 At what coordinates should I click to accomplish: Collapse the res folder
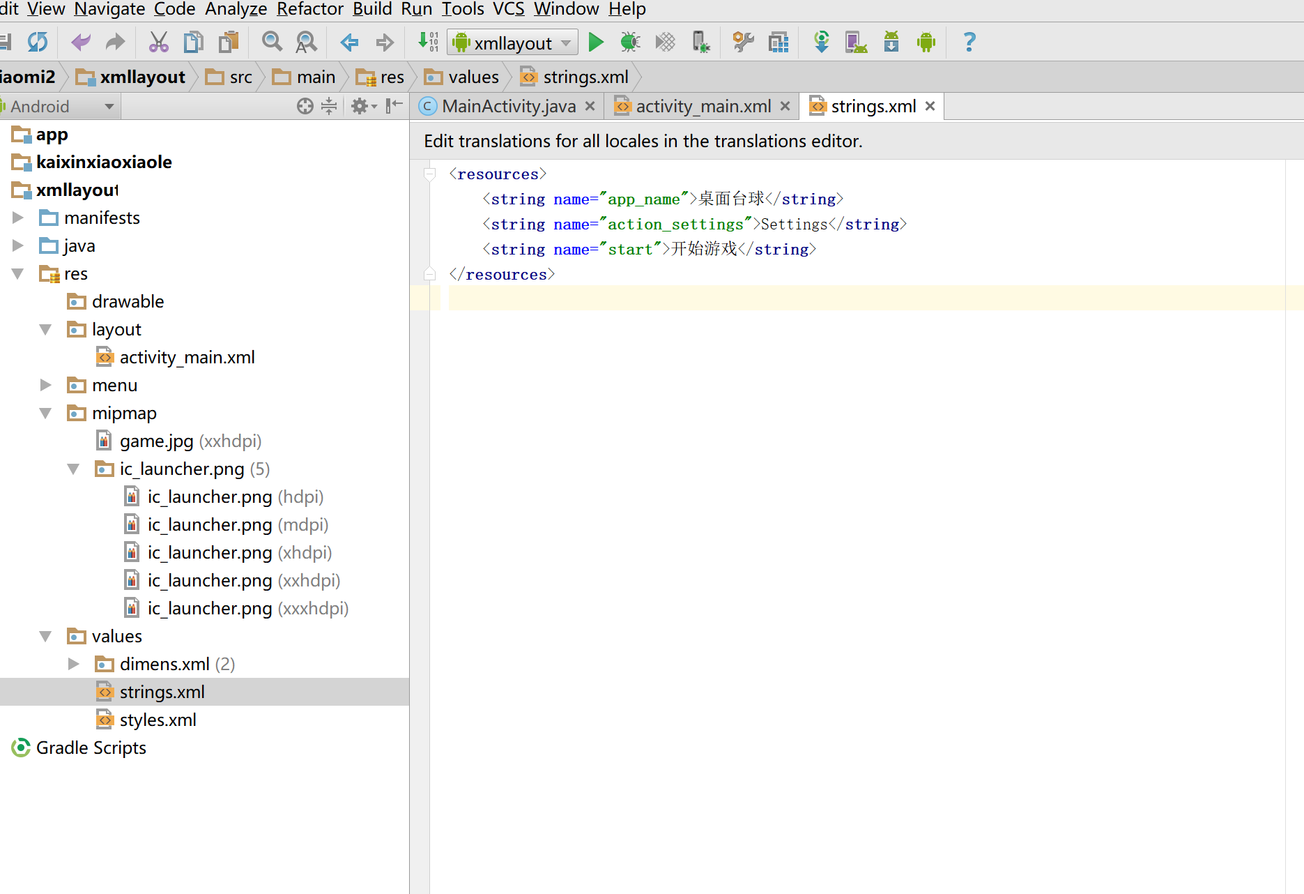pyautogui.click(x=18, y=273)
